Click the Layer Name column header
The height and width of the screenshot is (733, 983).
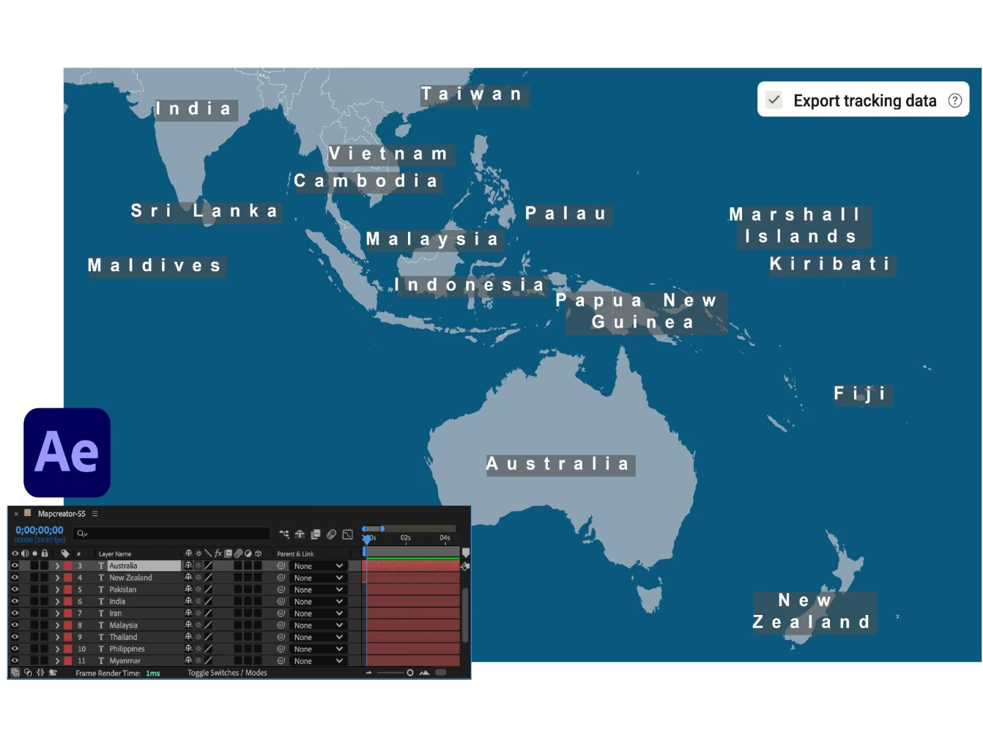coord(115,554)
